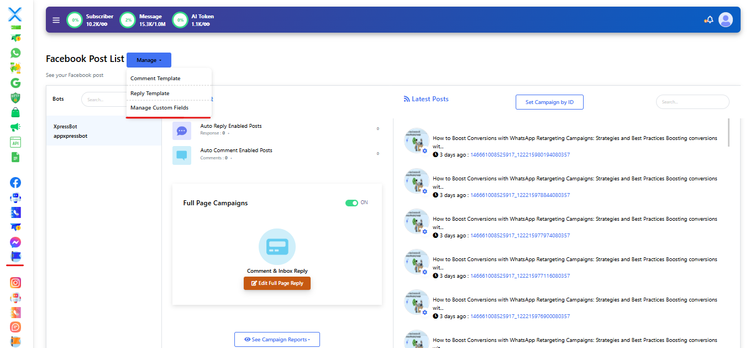
Task: Click the Set Campaign by ID button
Action: pyautogui.click(x=549, y=102)
